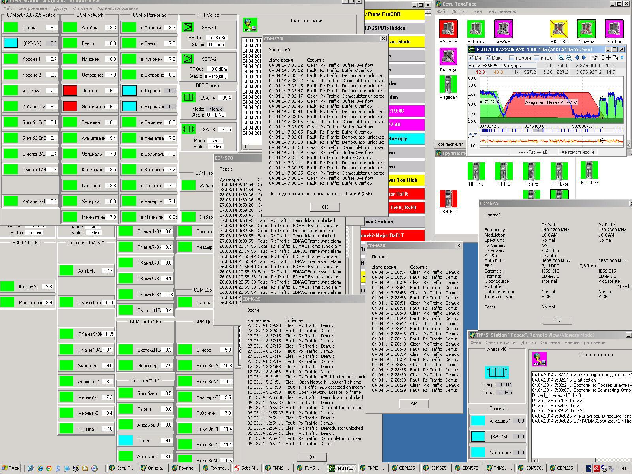Open the Magadan station icon
632x474 pixels.
tap(448, 84)
